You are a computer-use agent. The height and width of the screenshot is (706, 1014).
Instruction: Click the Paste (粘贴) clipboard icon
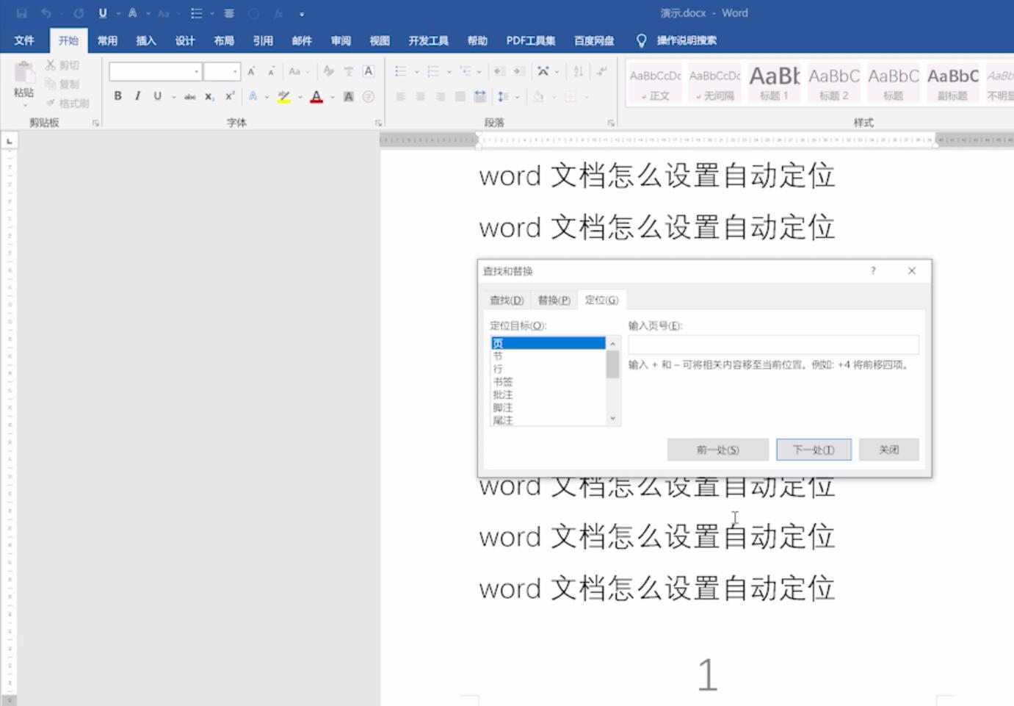24,73
